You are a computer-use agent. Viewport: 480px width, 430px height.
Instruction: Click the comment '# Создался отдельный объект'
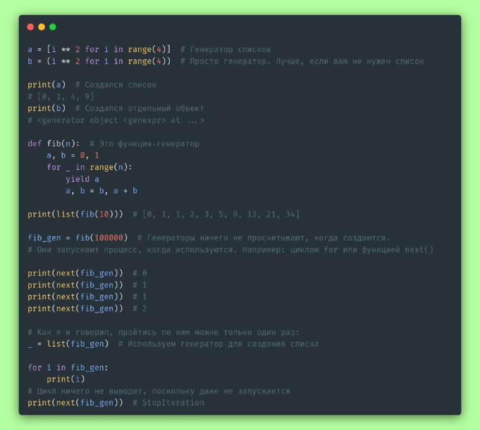tap(140, 109)
